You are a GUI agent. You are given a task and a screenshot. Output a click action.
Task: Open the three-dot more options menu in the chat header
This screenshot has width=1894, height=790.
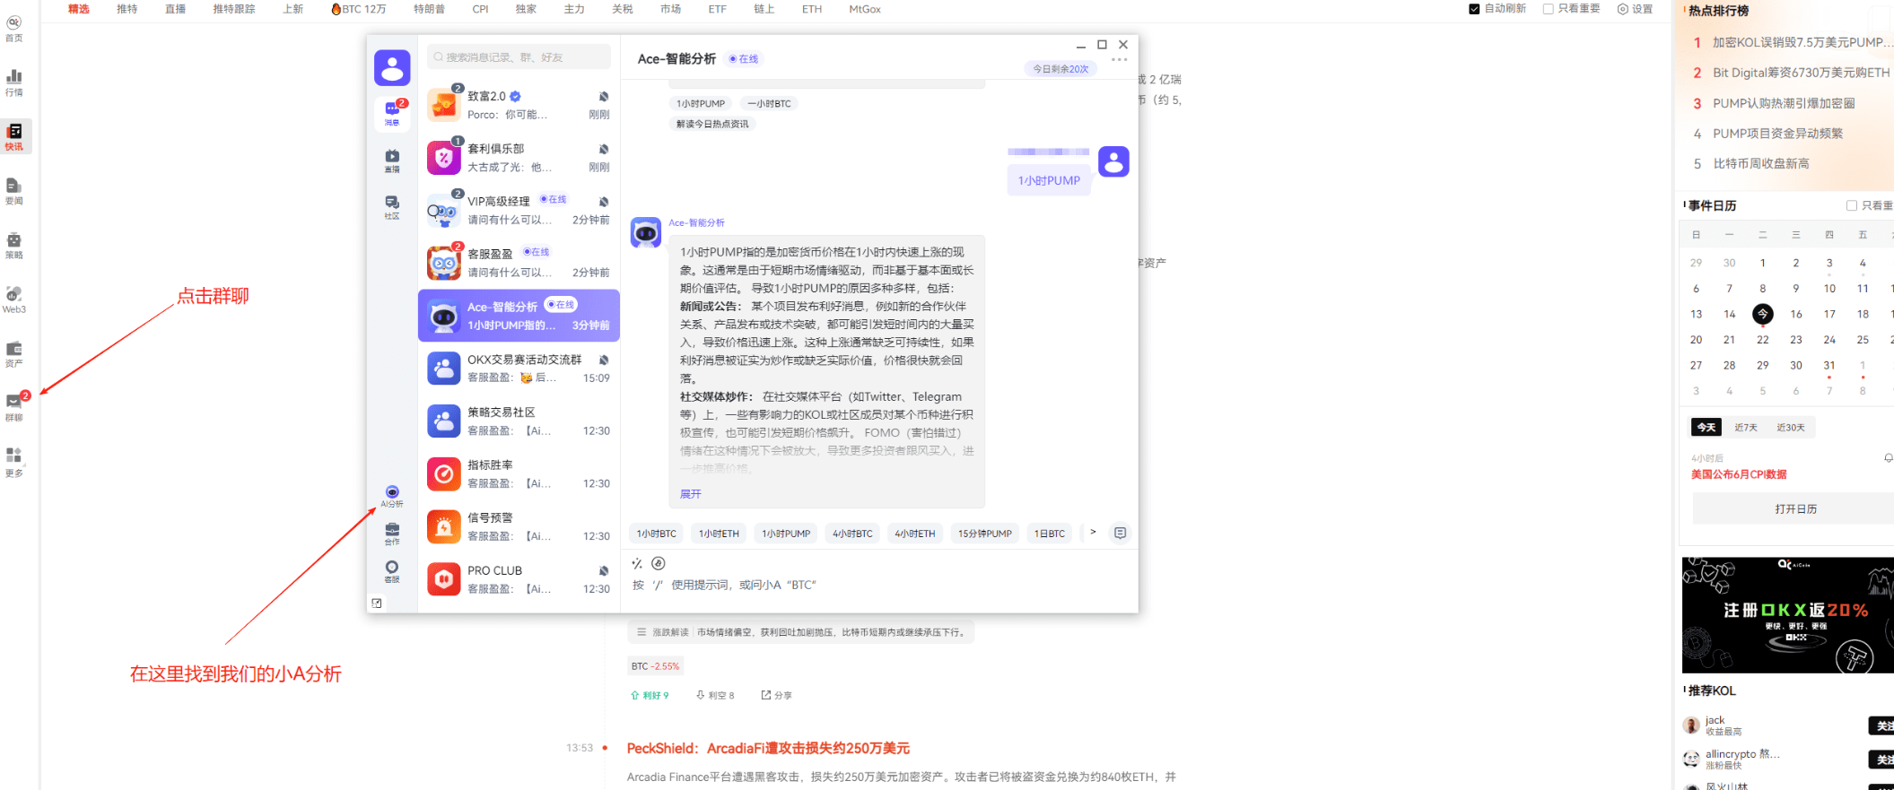1119,59
